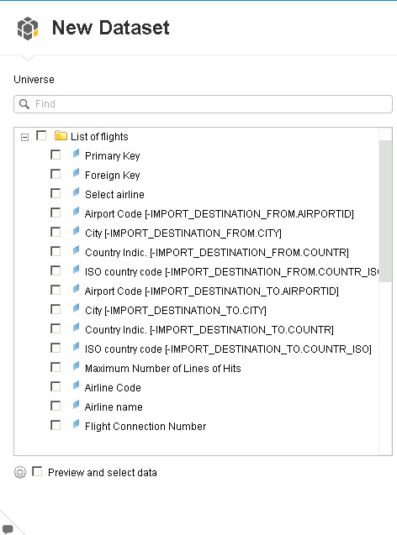Select Maximum Number of Lines of Hits item
The height and width of the screenshot is (535, 397).
click(x=163, y=369)
